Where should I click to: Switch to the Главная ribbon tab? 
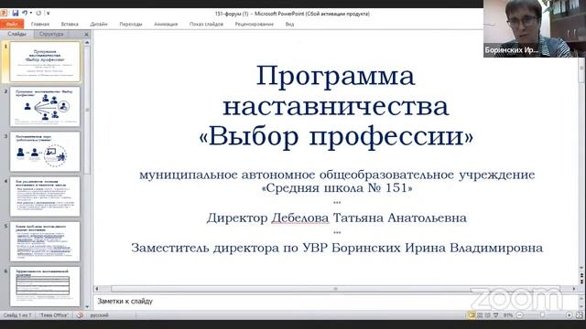[x=40, y=24]
